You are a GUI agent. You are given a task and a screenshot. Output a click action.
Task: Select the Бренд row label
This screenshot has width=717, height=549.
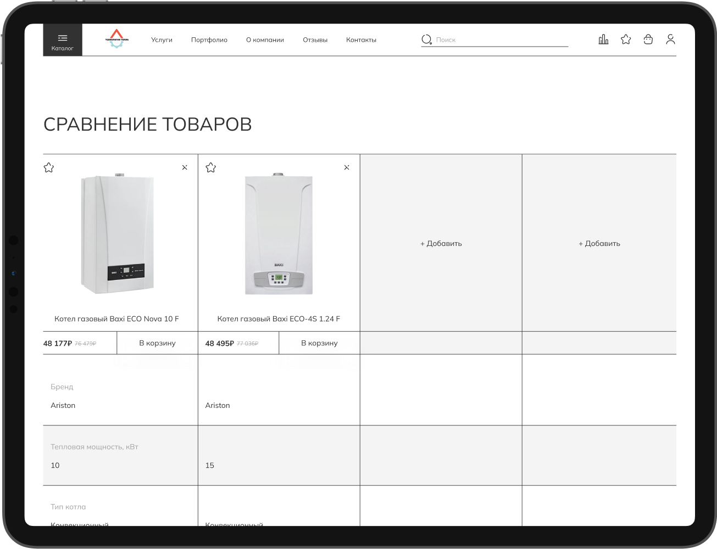[62, 387]
